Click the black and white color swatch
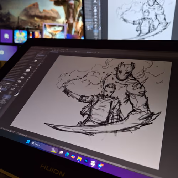 (17, 94)
